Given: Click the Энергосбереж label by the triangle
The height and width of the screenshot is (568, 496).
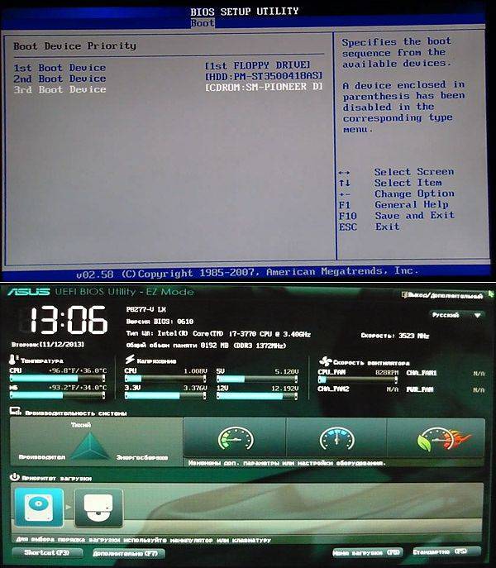Looking at the screenshot, I should [142, 457].
